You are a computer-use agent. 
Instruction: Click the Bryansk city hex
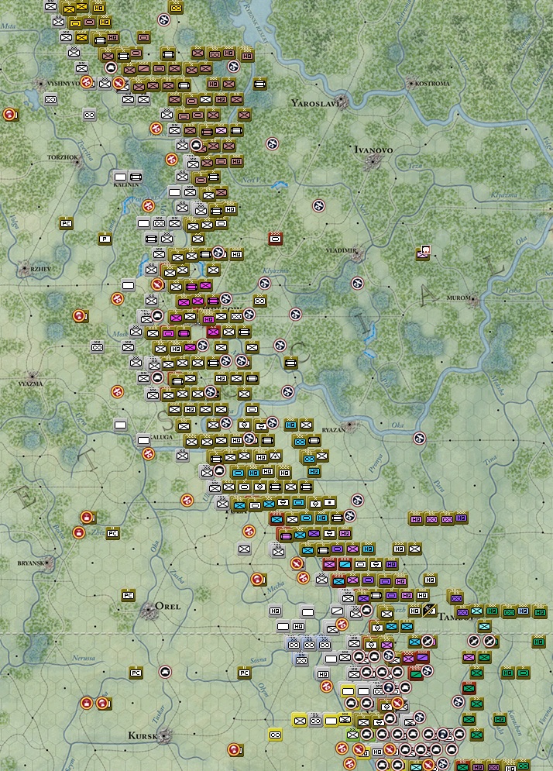[x=49, y=563]
